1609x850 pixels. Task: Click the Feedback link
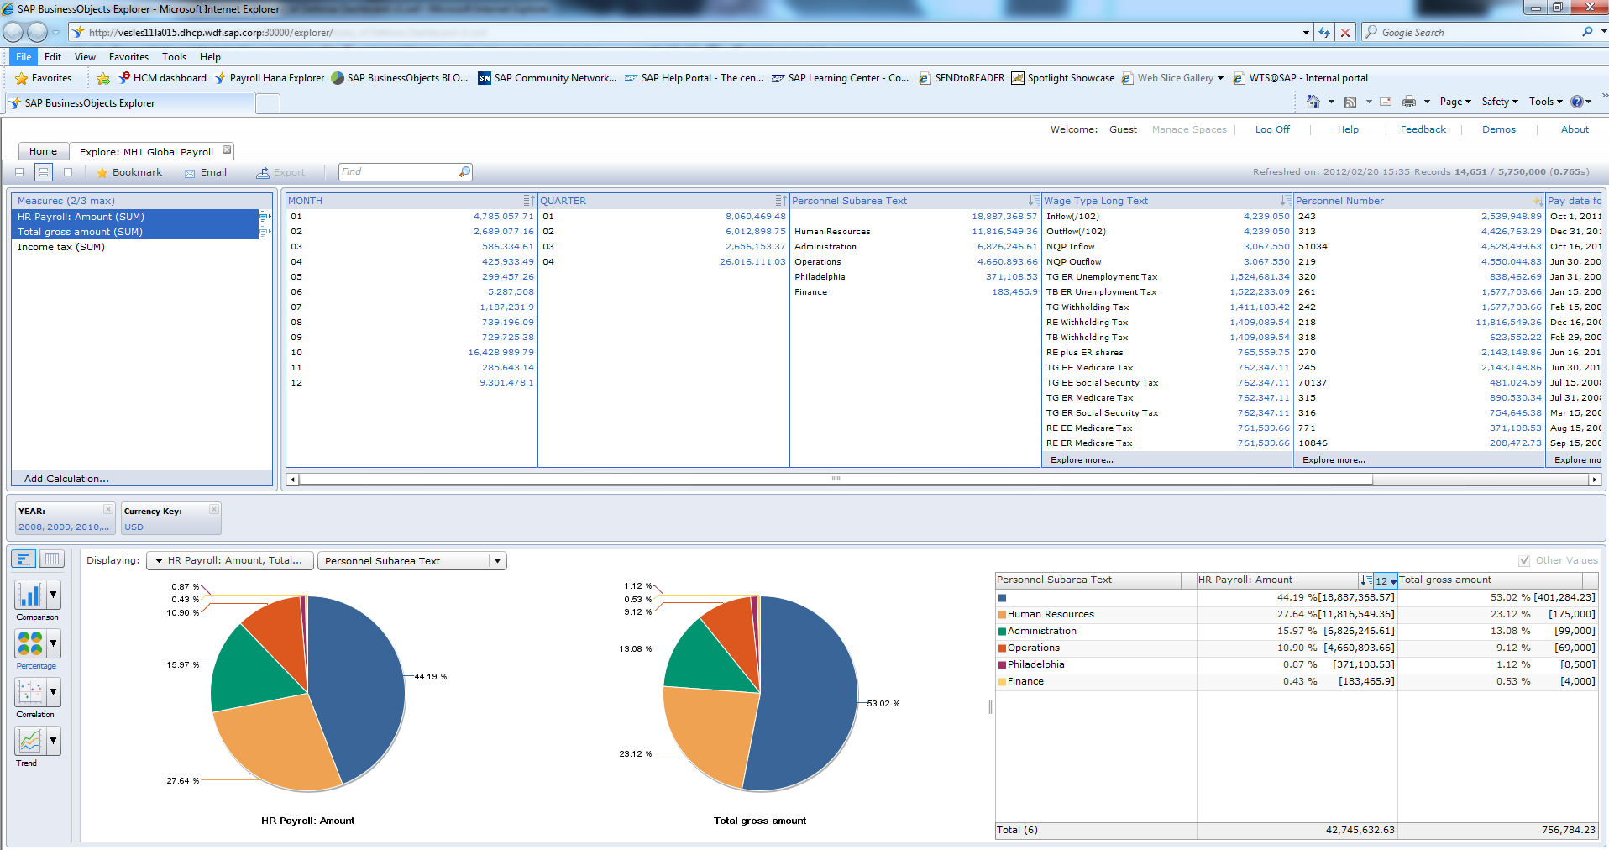(x=1423, y=129)
